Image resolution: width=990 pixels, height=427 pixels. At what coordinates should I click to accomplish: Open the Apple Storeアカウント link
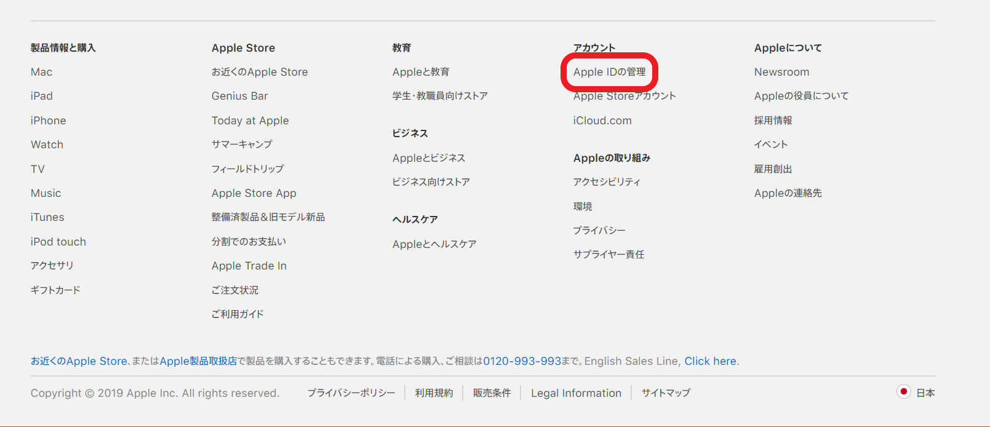pyautogui.click(x=625, y=96)
